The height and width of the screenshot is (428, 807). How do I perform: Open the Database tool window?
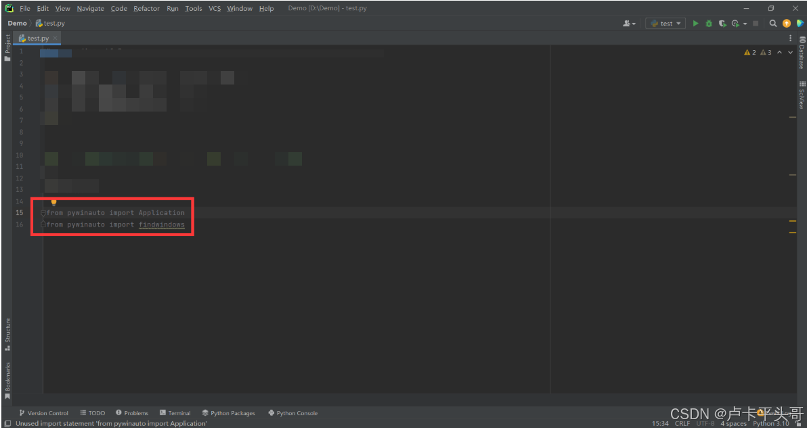pos(802,53)
